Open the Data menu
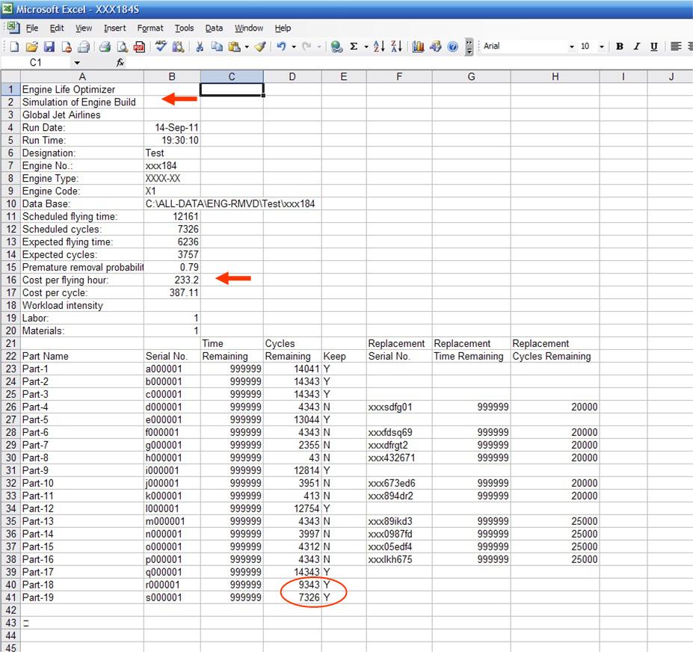 (214, 28)
